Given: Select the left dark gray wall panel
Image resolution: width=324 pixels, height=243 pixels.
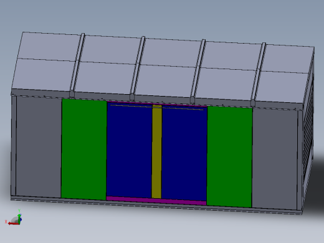Looking at the screenshot, I should tap(39, 147).
